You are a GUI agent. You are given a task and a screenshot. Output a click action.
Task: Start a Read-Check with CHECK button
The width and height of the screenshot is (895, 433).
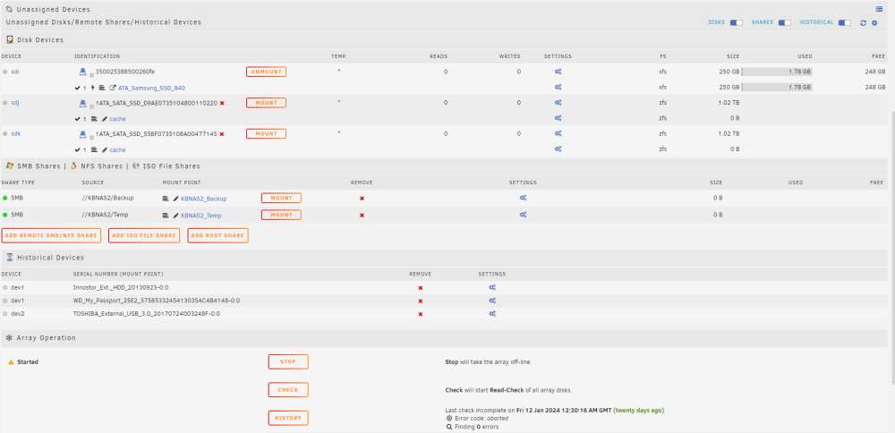288,390
